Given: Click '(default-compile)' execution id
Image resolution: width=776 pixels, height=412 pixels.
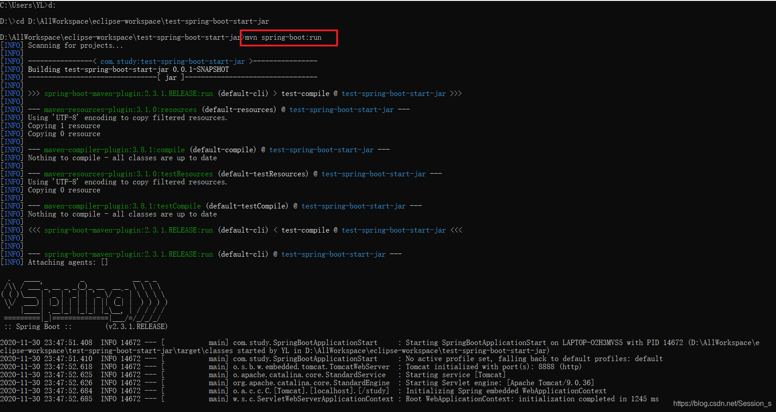Looking at the screenshot, I should pyautogui.click(x=223, y=150).
